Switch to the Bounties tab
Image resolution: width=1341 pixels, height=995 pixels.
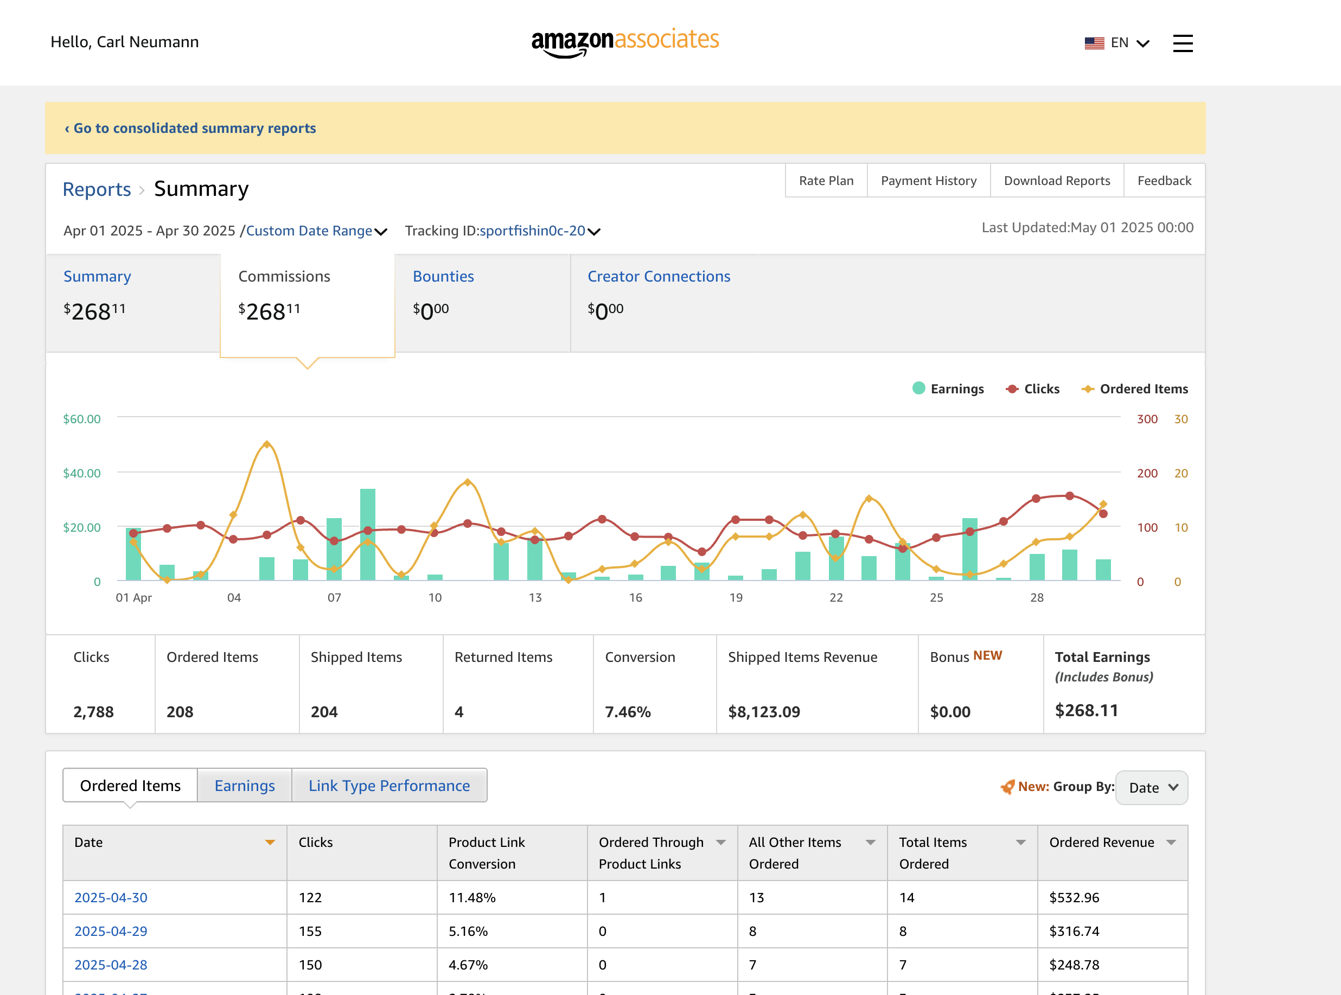[482, 303]
